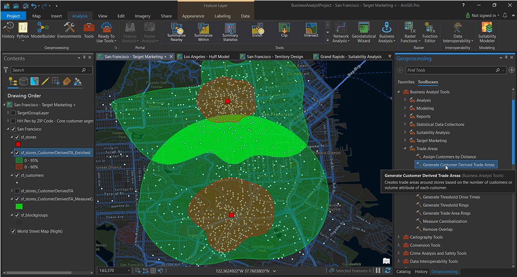Screen dimensions: 517x277
Task: Hide the sf_stores layer
Action: pos(17,137)
